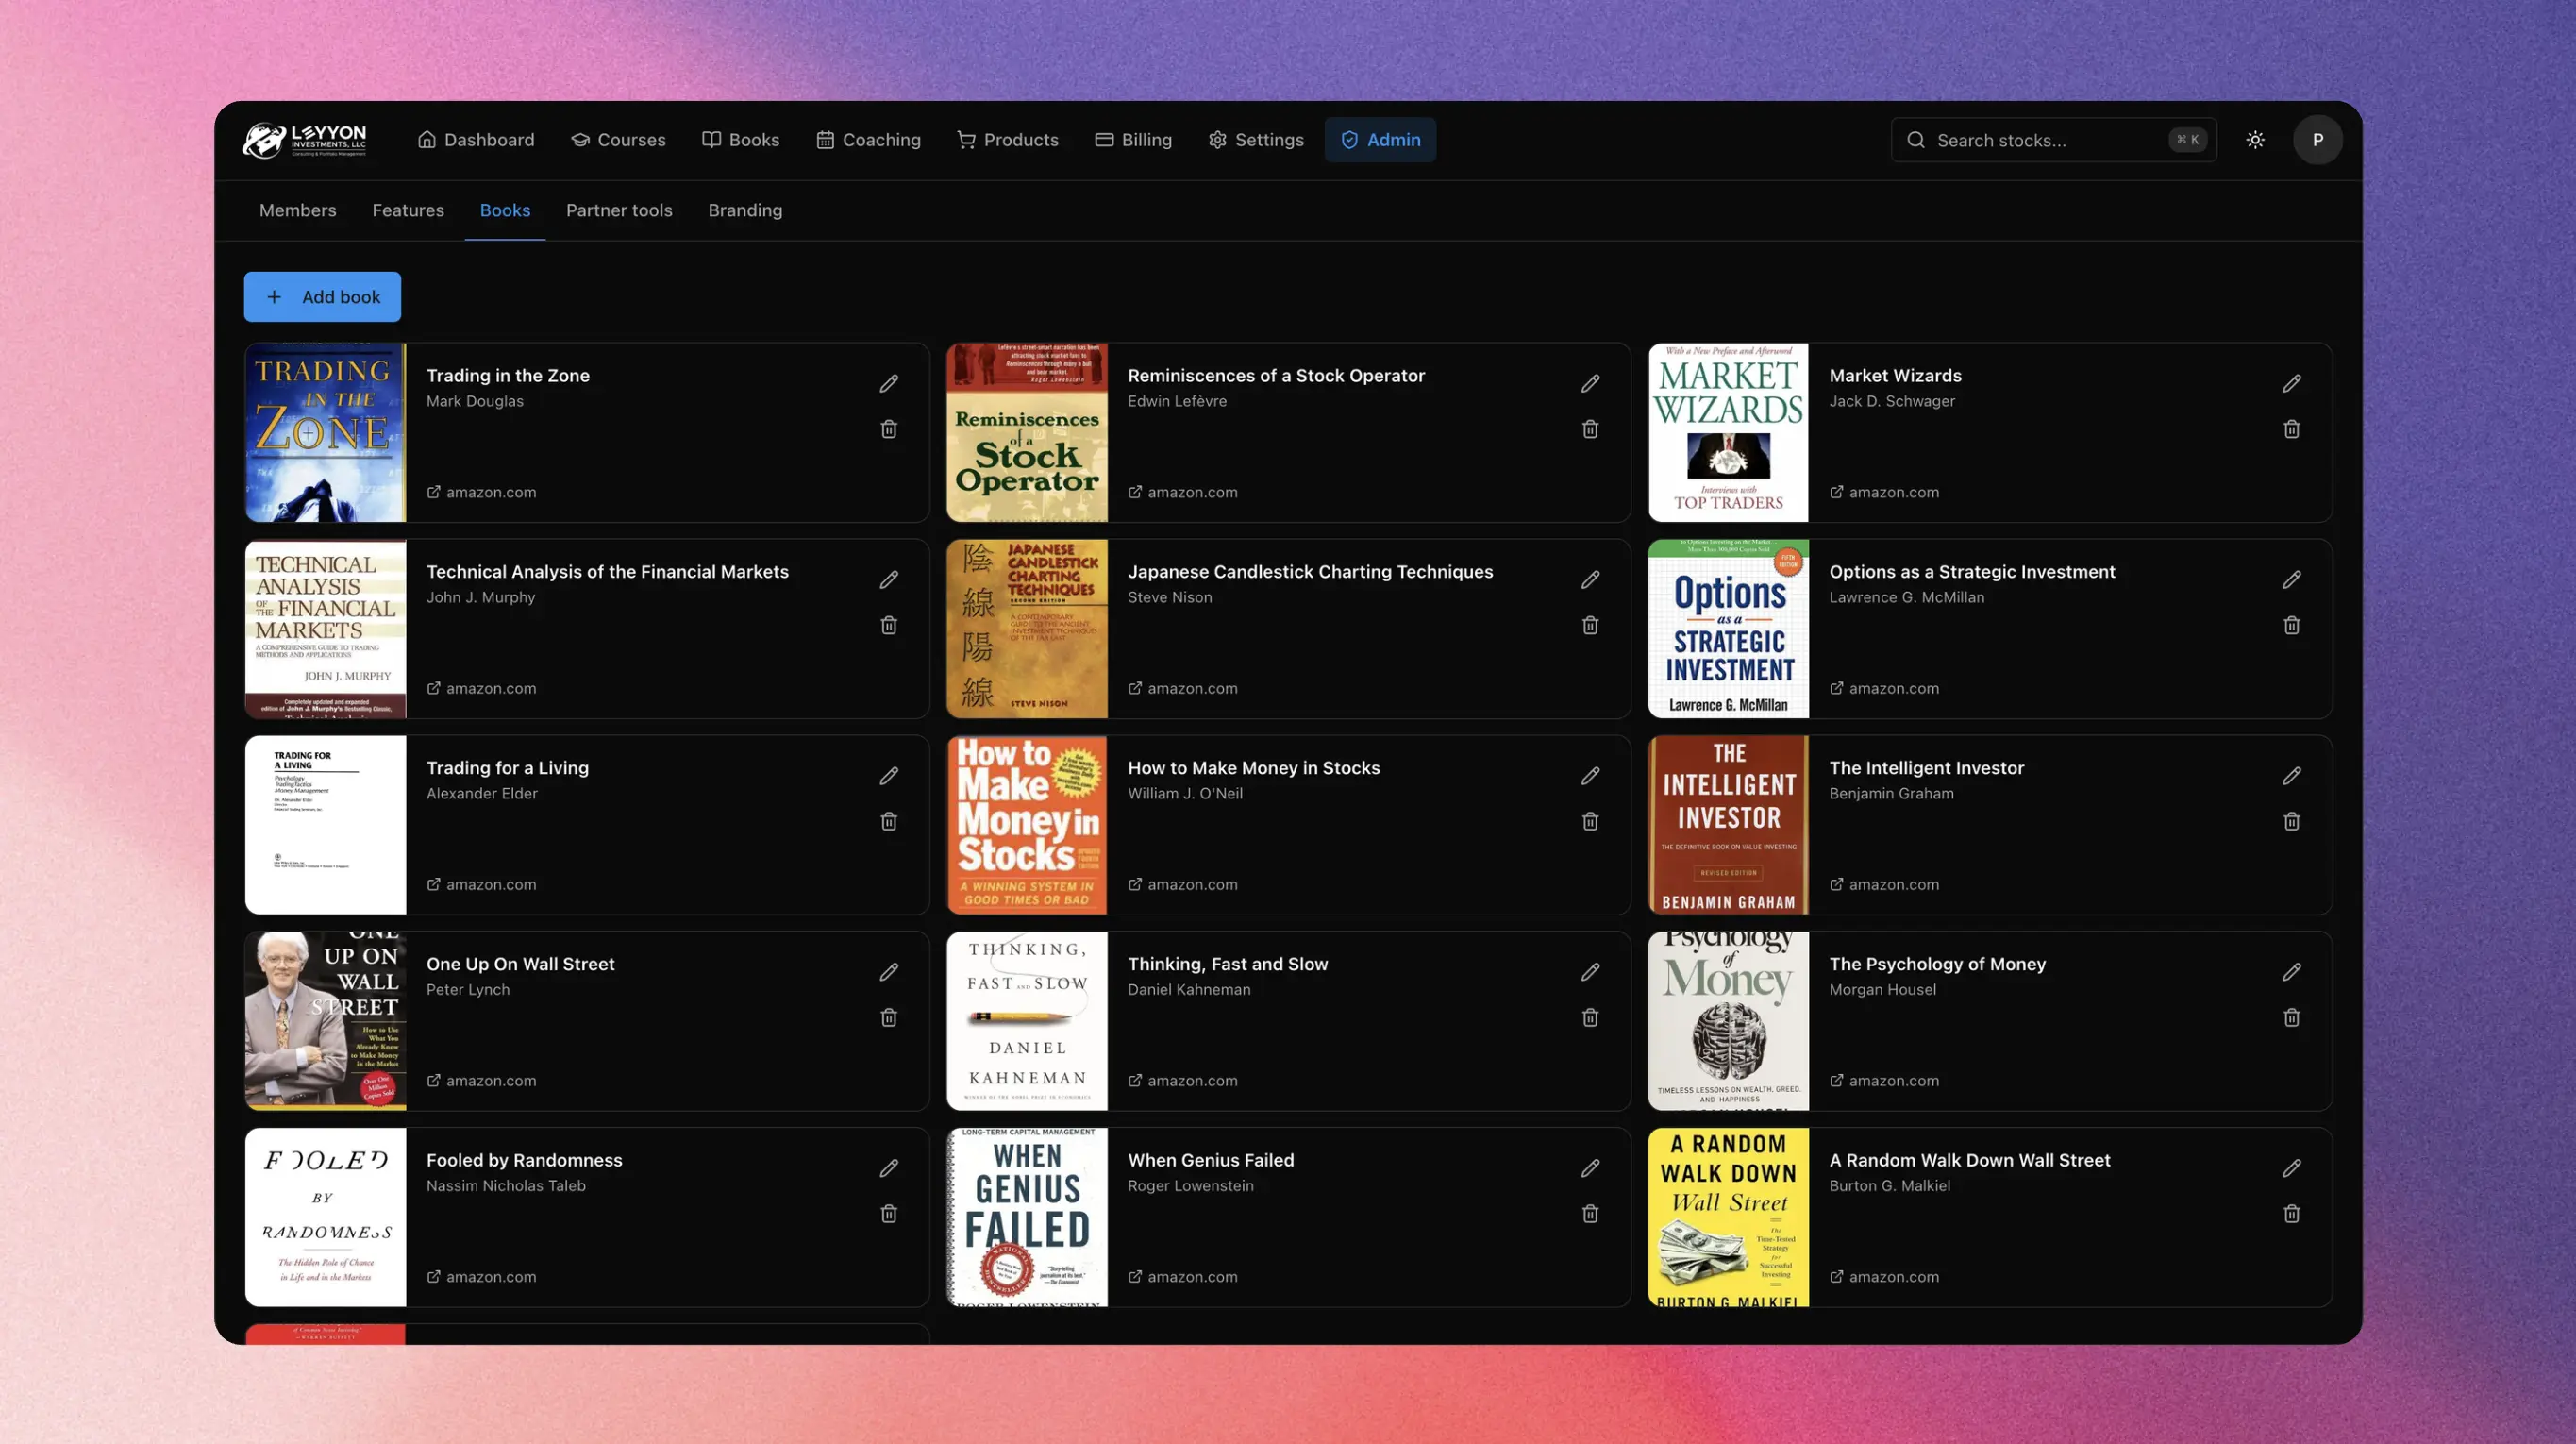The height and width of the screenshot is (1444, 2576).
Task: Delete Reminiscences of a Stock Operator entry
Action: [1590, 429]
